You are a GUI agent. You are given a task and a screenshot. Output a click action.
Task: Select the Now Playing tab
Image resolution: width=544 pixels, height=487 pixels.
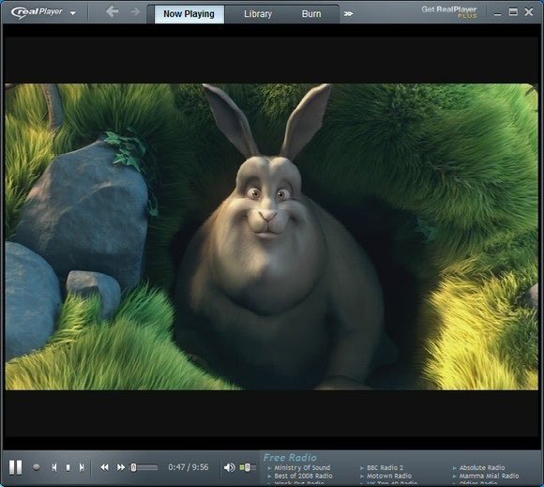click(189, 14)
